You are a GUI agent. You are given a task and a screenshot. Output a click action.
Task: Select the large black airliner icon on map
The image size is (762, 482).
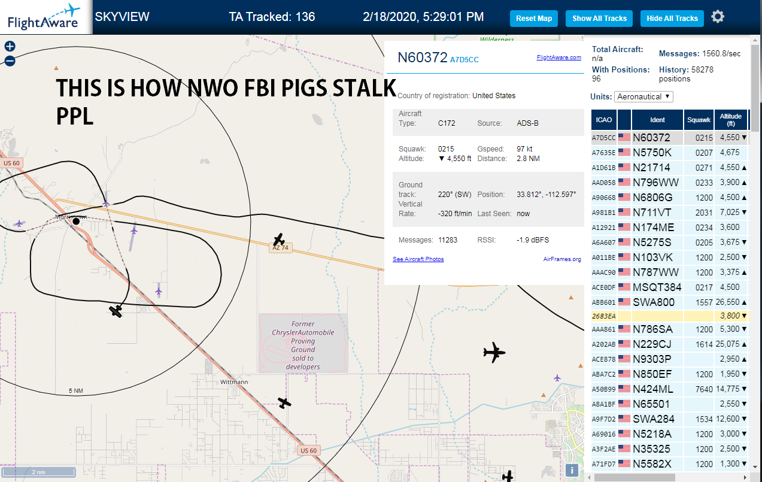494,353
